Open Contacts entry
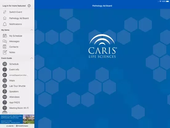This screenshot has height=128, width=170. (14, 47)
